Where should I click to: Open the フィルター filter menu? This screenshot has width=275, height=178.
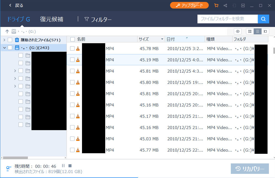coord(98,19)
